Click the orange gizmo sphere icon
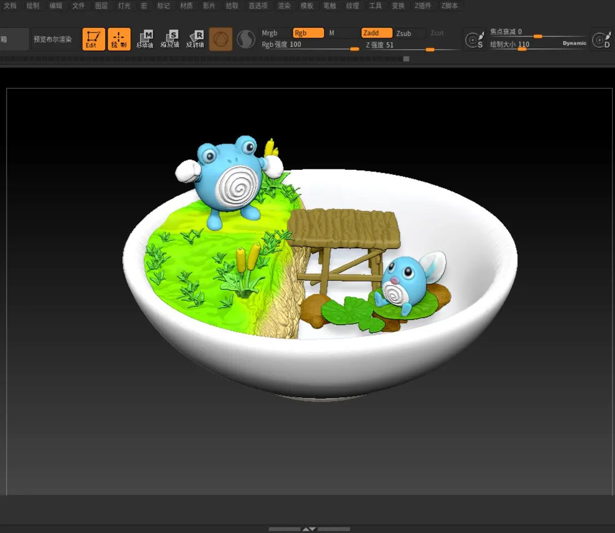The height and width of the screenshot is (533, 615). coord(221,39)
